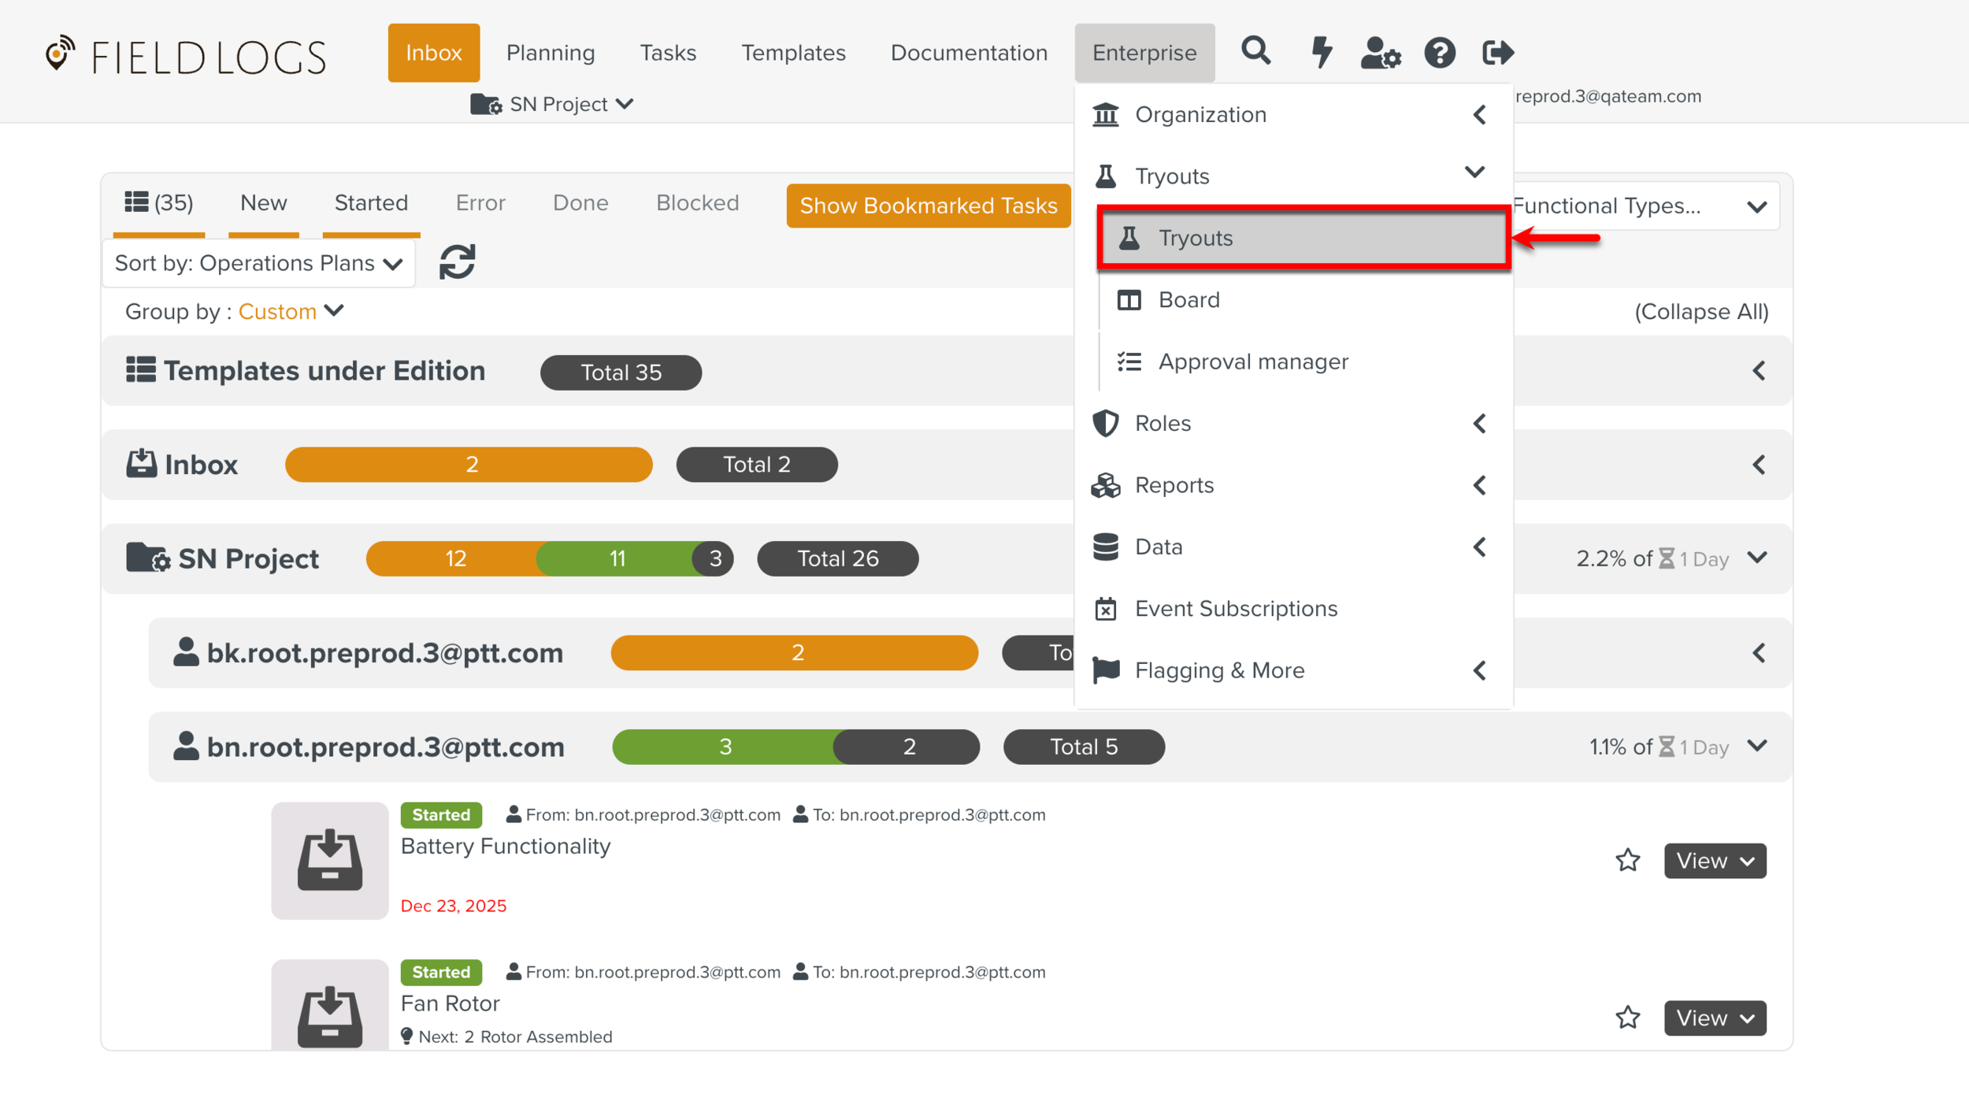Click the help question mark icon

click(1440, 53)
